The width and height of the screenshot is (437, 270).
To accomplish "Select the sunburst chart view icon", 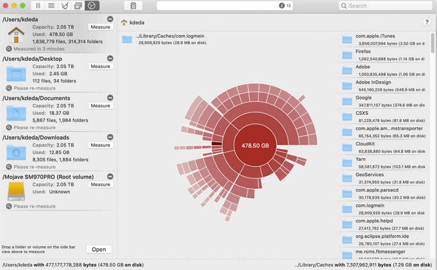I will (93, 6).
